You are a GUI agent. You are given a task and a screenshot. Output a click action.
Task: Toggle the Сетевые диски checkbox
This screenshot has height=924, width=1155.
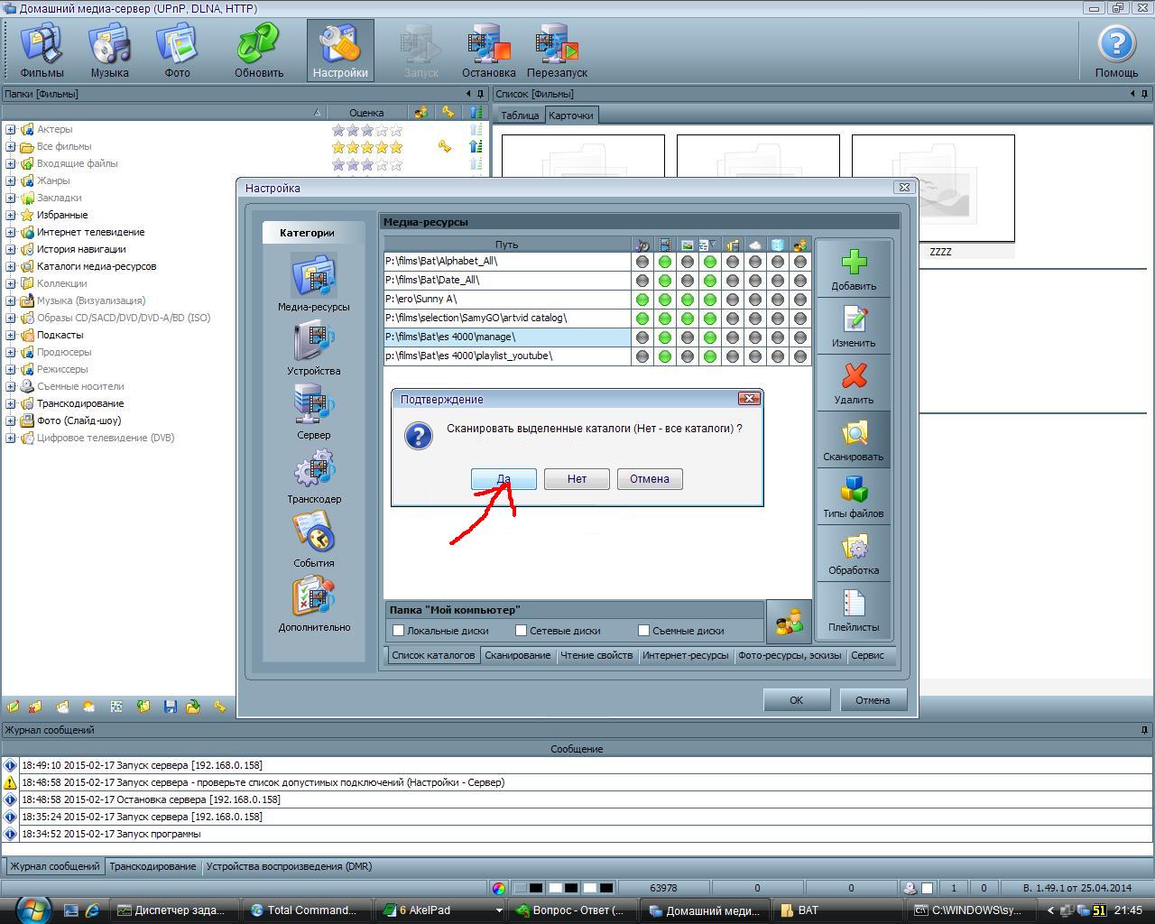click(x=521, y=631)
